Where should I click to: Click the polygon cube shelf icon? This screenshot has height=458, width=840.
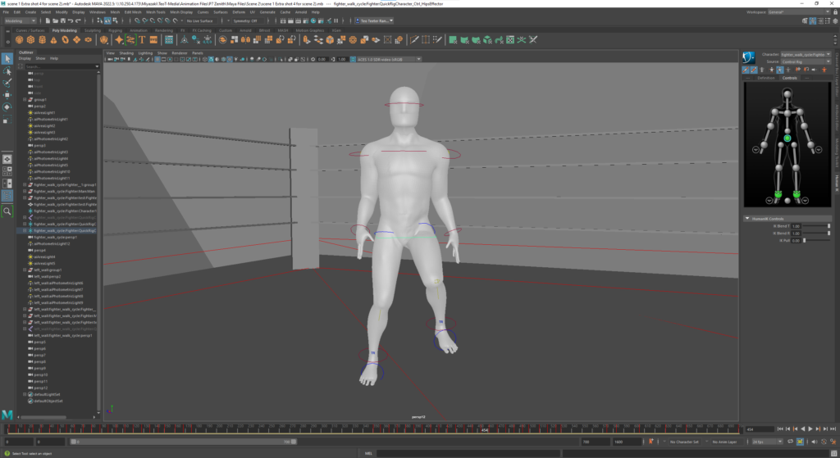point(30,39)
